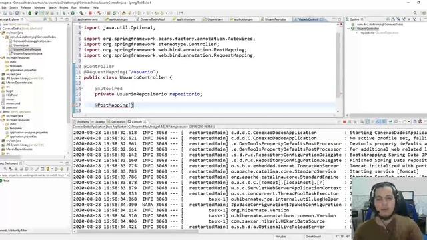The image size is (427, 240).
Task: Toggle Hide Local Types in Outline toolbar
Action: 414,19
